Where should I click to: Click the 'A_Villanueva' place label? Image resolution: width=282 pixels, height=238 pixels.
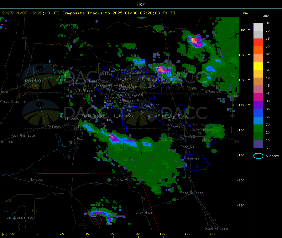(x=164, y=31)
